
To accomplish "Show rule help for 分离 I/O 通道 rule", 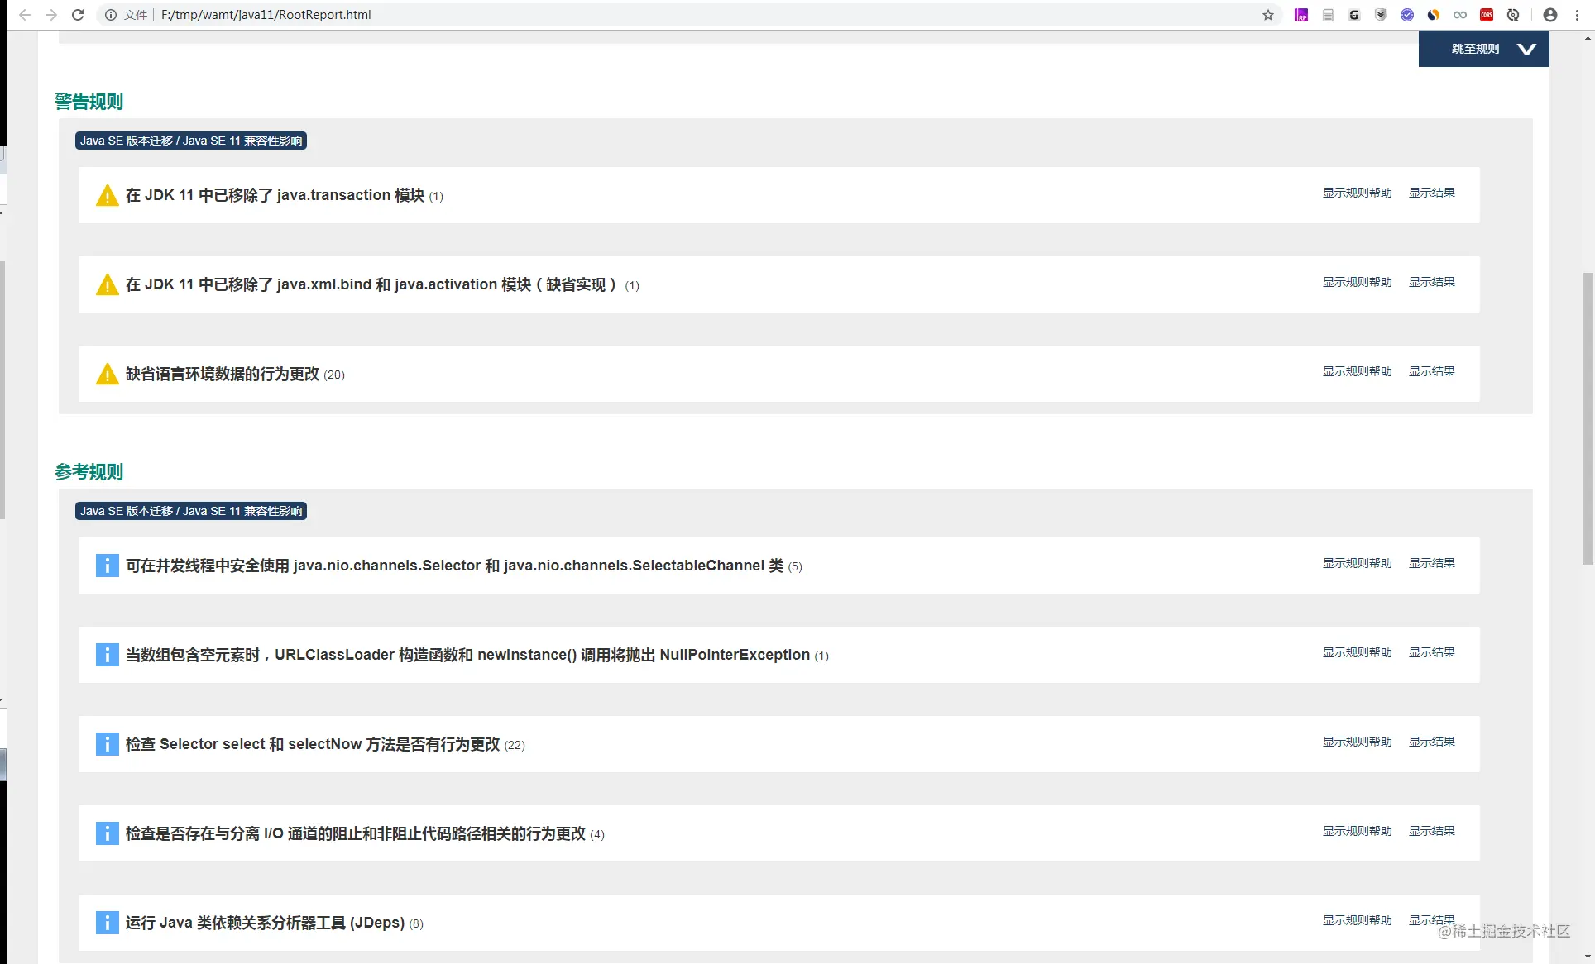I will point(1357,831).
